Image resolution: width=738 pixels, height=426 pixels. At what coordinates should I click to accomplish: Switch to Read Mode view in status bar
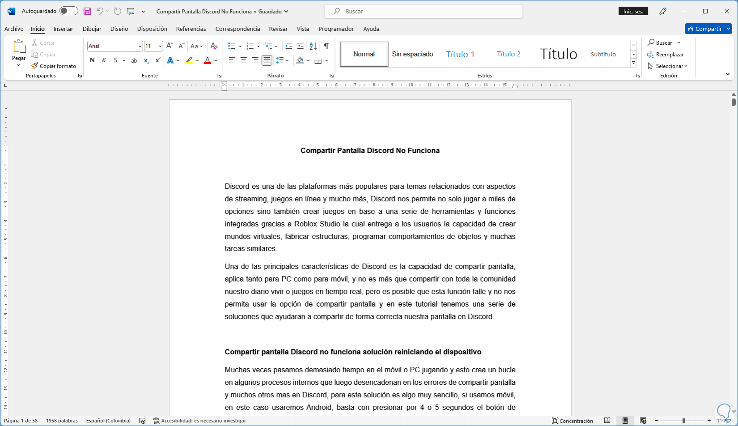point(607,421)
